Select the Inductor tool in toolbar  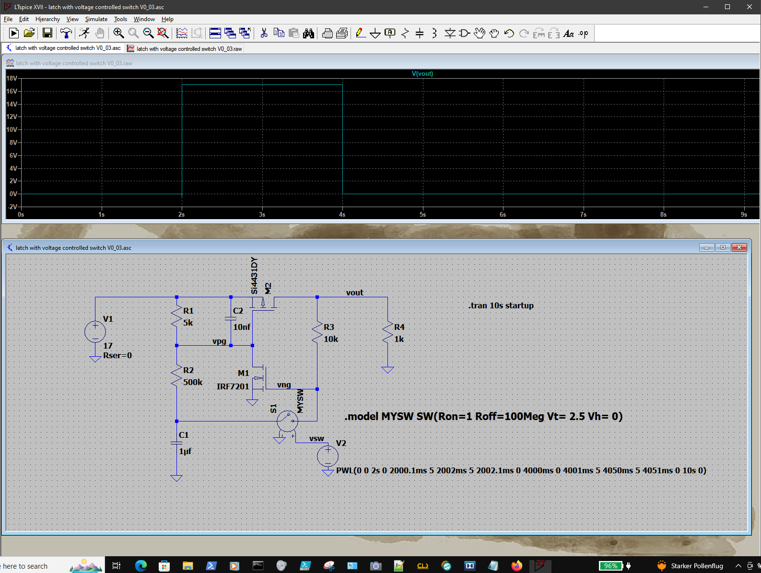click(434, 33)
